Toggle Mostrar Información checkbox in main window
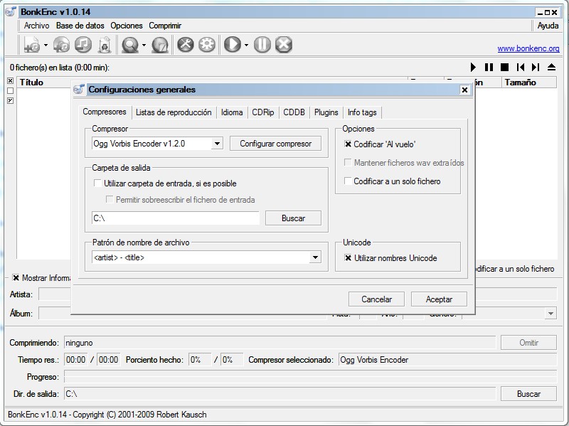 pos(16,277)
